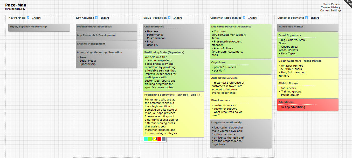Open the Value Proposition help icon
This screenshot has width=352, height=158.
click(x=169, y=18)
